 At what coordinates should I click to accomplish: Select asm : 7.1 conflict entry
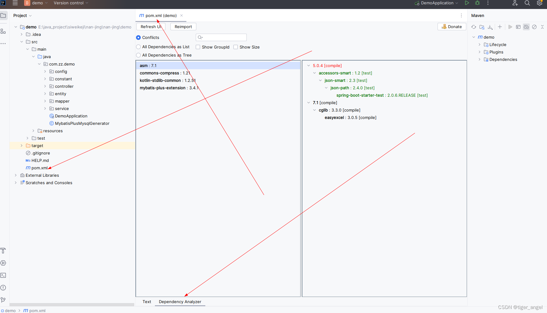click(x=218, y=66)
